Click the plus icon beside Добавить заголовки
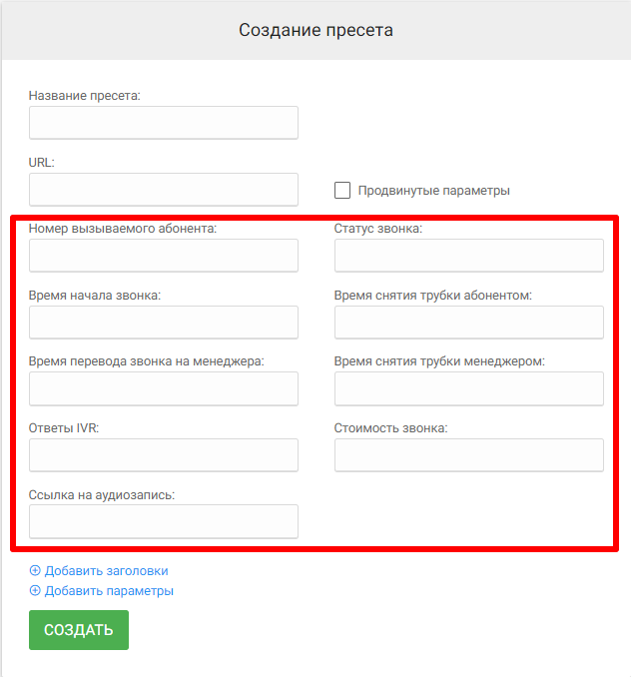631x677 pixels. 35,571
